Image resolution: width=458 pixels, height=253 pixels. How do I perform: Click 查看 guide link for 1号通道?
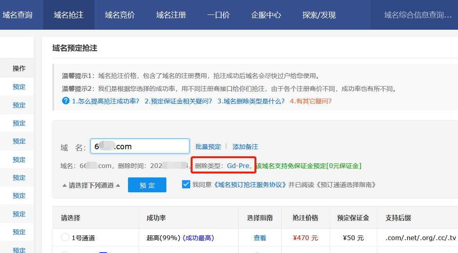click(260, 238)
